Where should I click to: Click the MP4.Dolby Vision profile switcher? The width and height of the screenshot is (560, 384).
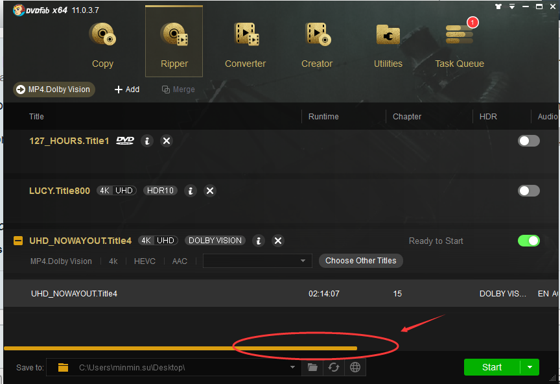(54, 90)
